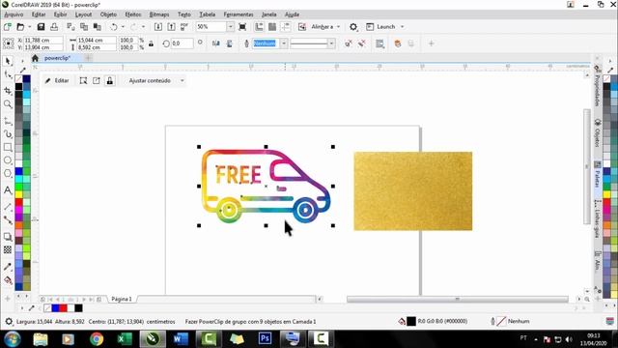This screenshot has width=618, height=348.
Task: Toggle Show rulers button
Action: (259, 27)
